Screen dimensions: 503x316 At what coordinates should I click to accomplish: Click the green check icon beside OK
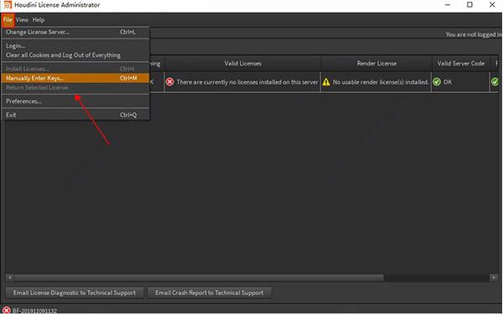(x=437, y=82)
